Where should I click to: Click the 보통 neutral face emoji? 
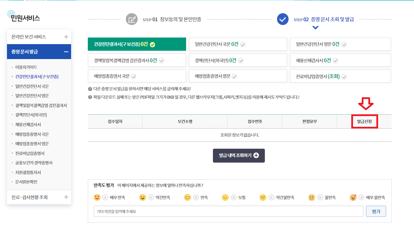(x=225, y=197)
